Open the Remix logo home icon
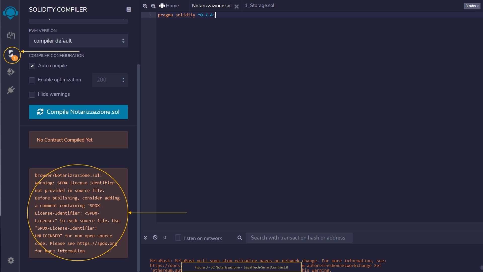Screen dimensions: 483x272 (x=10, y=13)
